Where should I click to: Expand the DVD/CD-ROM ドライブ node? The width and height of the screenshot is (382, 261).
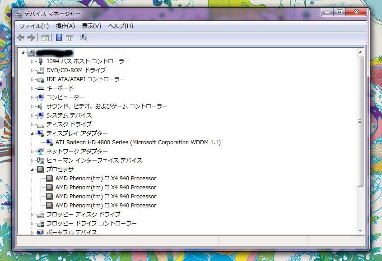(x=32, y=70)
